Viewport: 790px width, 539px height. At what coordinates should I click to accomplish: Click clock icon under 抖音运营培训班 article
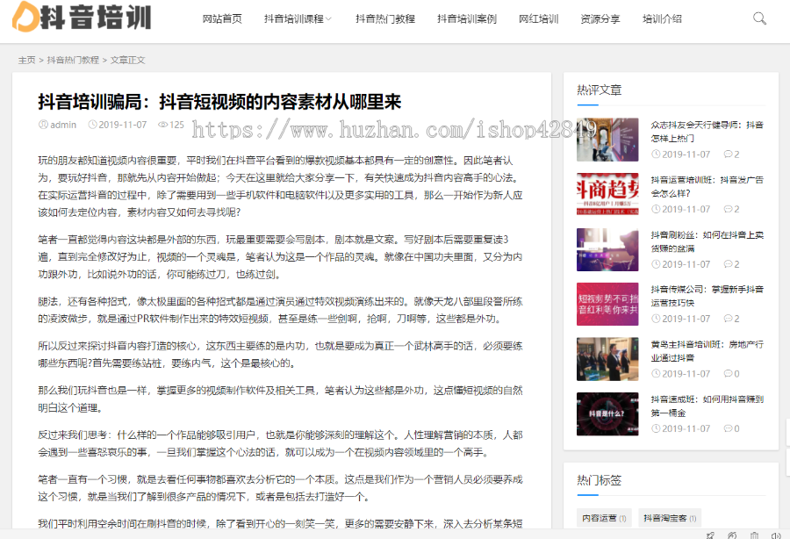click(656, 209)
